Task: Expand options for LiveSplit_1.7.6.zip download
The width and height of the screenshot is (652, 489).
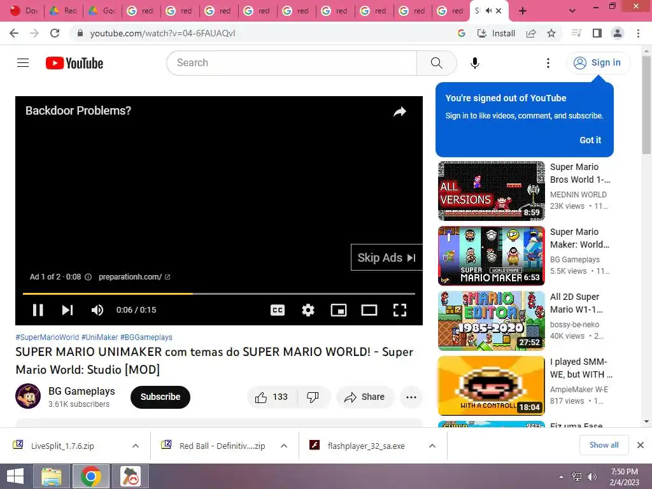Action: (x=136, y=446)
